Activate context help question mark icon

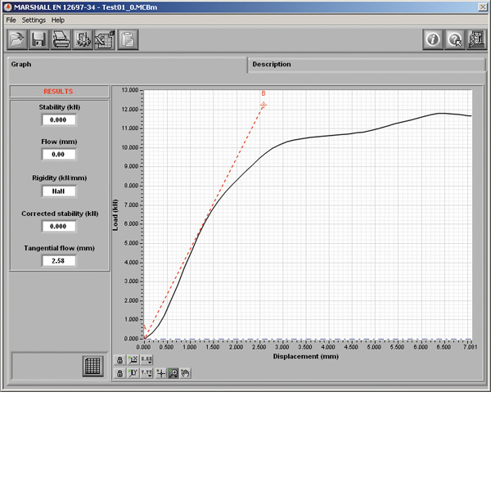coord(454,39)
